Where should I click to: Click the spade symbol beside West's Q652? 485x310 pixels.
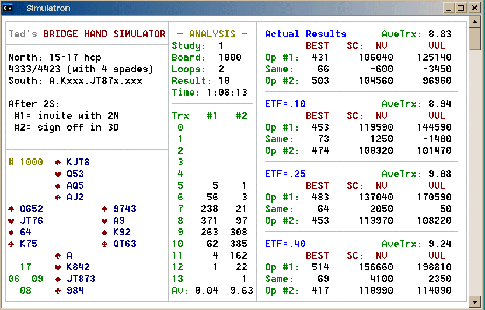click(11, 209)
